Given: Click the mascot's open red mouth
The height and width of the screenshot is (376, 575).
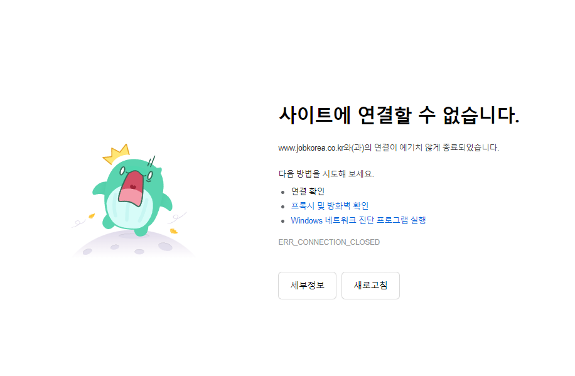Looking at the screenshot, I should pos(131,188).
